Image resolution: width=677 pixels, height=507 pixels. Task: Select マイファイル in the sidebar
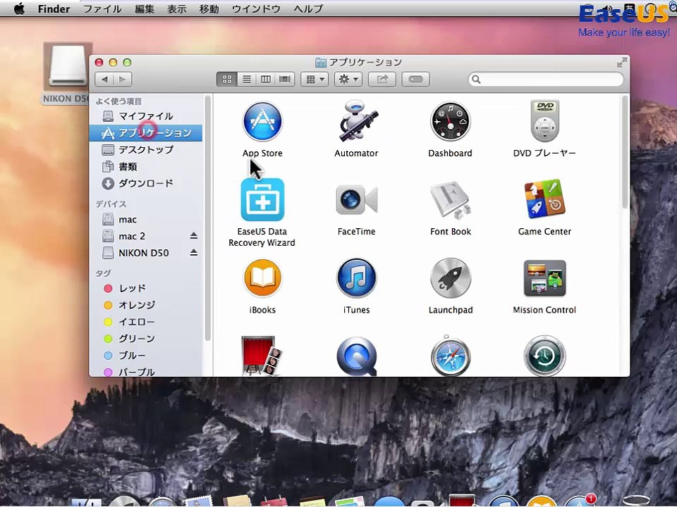(x=146, y=116)
